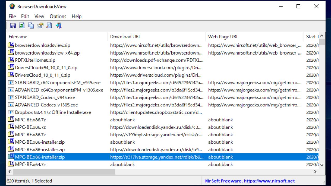Click the downloads.pdf-xchange.com download URL cell

click(x=157, y=60)
